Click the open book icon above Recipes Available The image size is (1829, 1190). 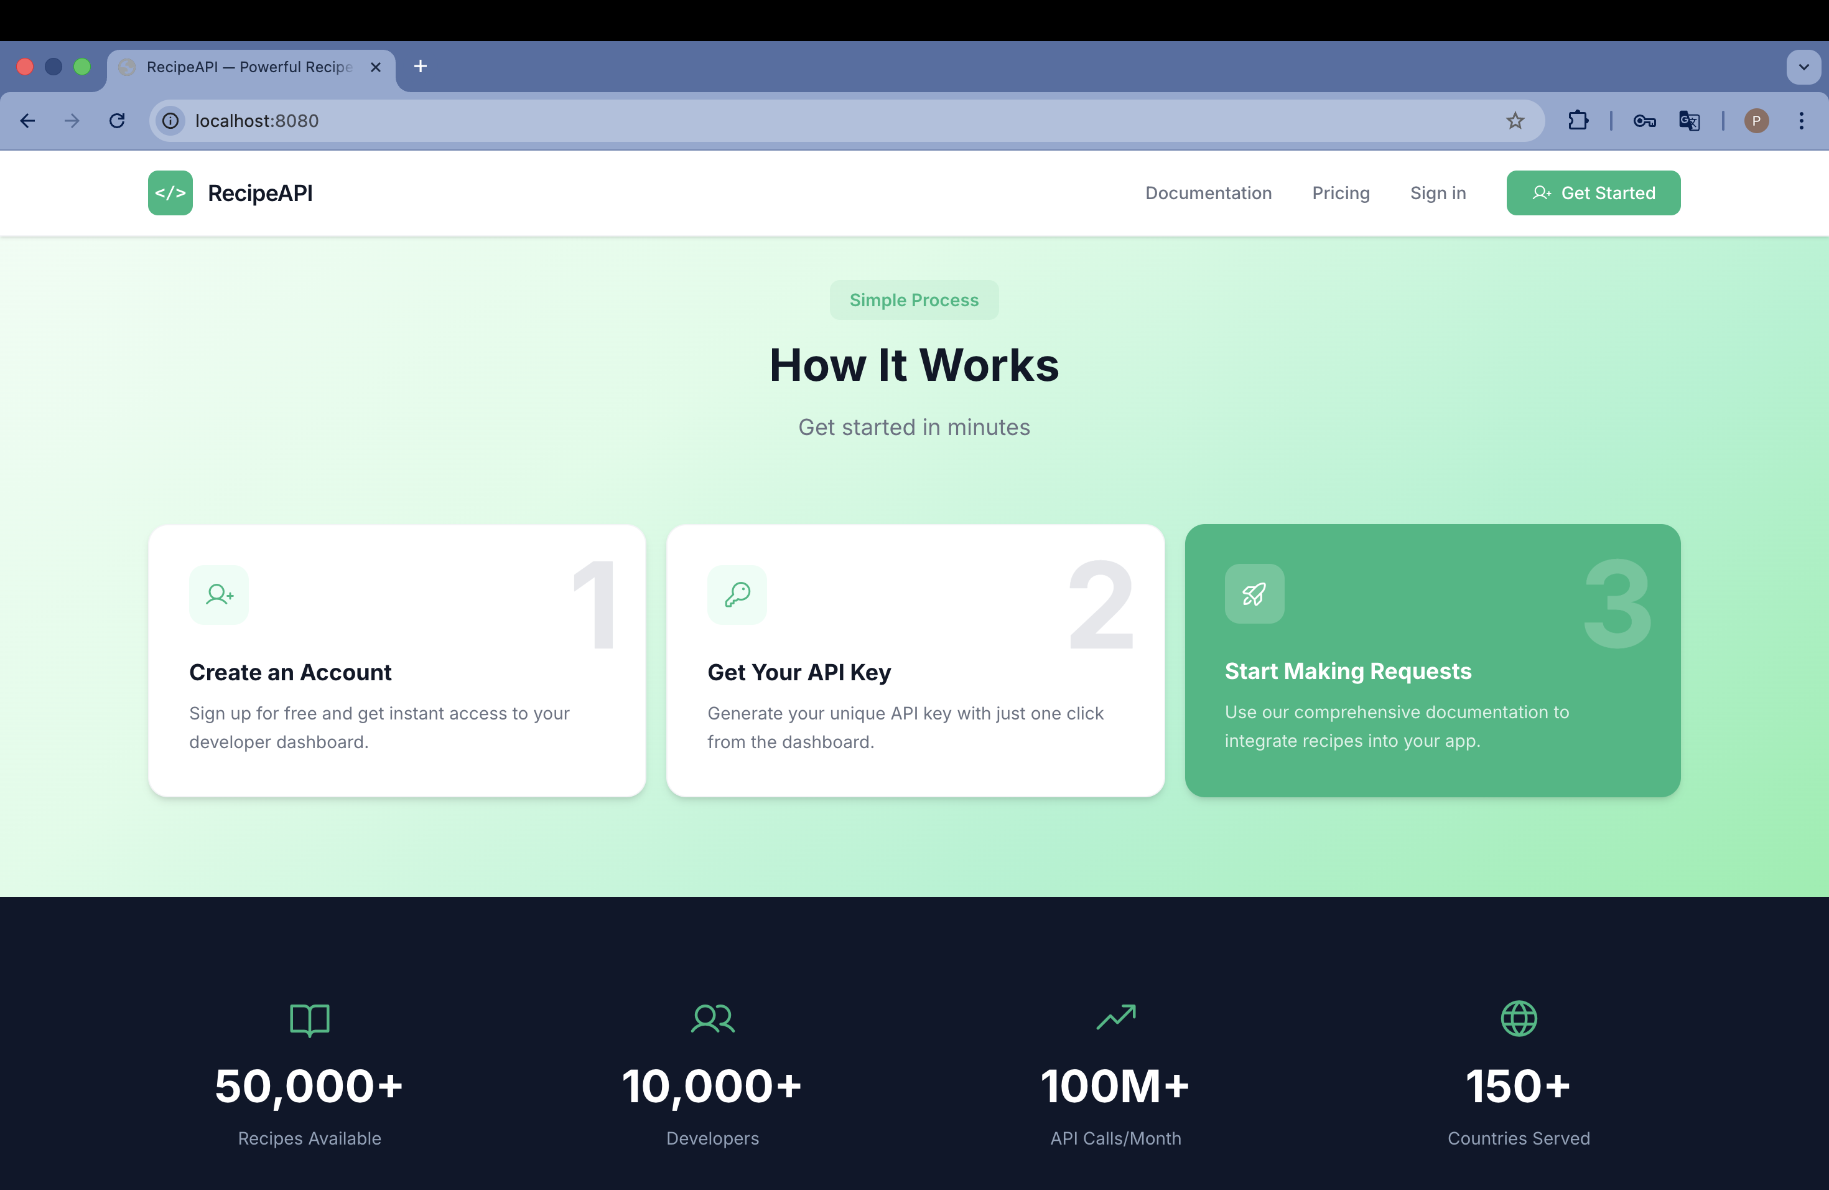(x=309, y=1019)
